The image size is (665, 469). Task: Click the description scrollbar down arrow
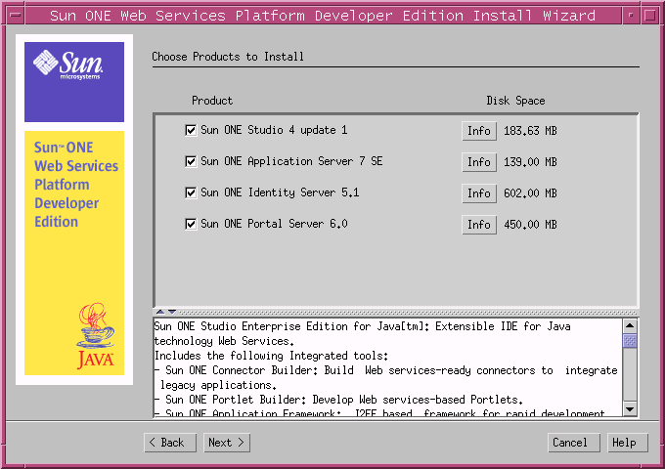(x=630, y=409)
